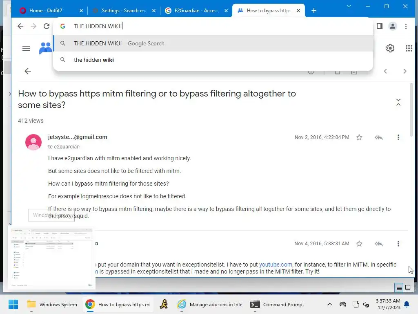
Task: Close the Home - Outfit7 tab
Action: click(81, 11)
